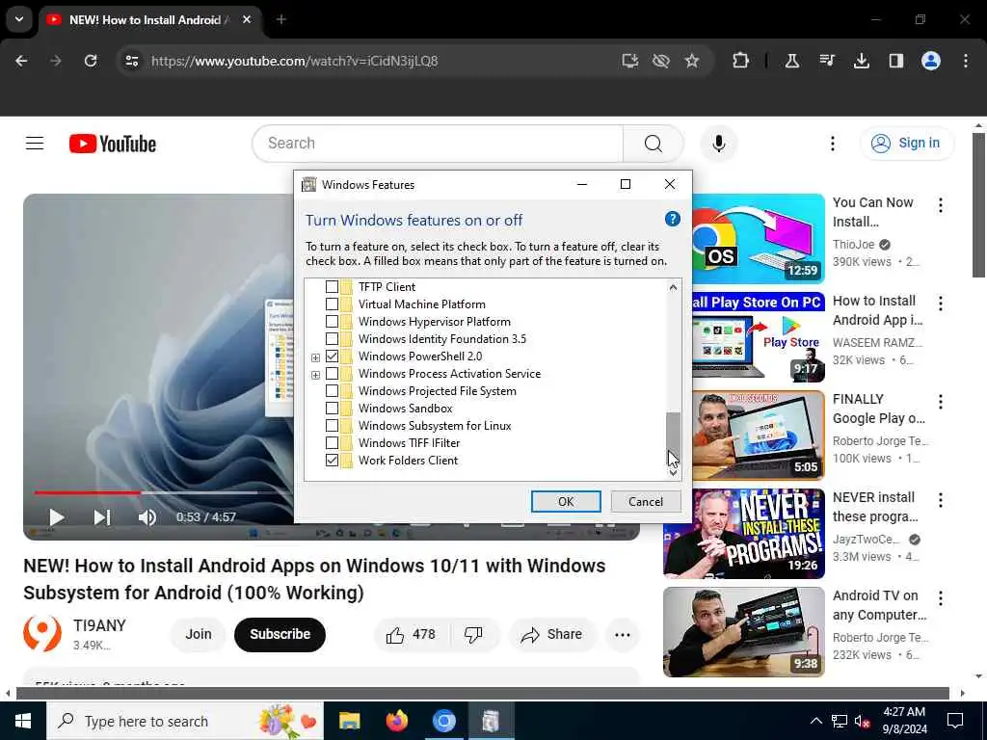Image resolution: width=987 pixels, height=740 pixels.
Task: Open media controls icon in toolbar
Action: point(827,61)
